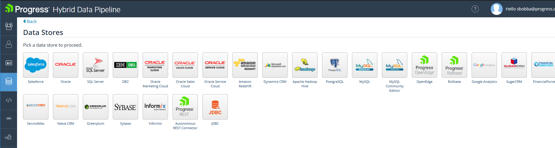Screen dimensions: 555x148
Task: Open the code brackets sidebar icon
Action: 9,100
